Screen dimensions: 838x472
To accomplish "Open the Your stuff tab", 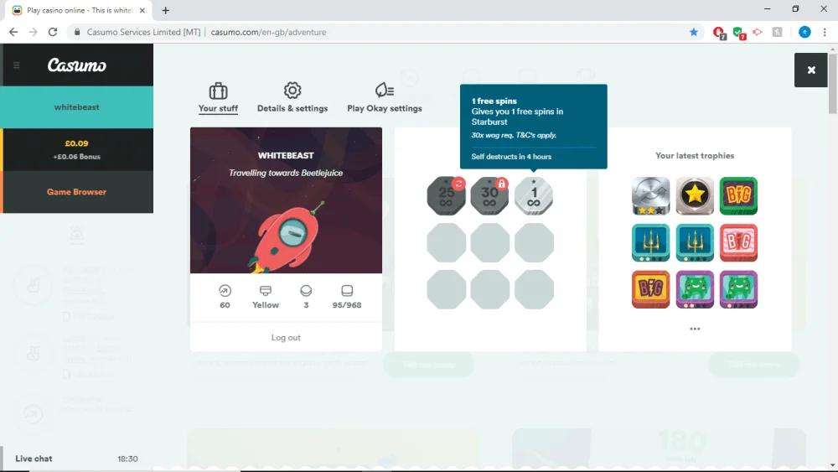I will [x=218, y=98].
